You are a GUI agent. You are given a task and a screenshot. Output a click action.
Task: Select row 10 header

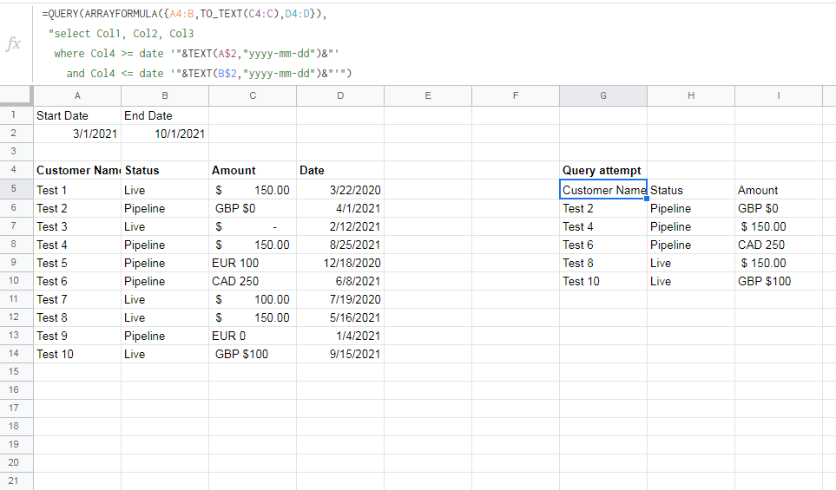pos(16,281)
